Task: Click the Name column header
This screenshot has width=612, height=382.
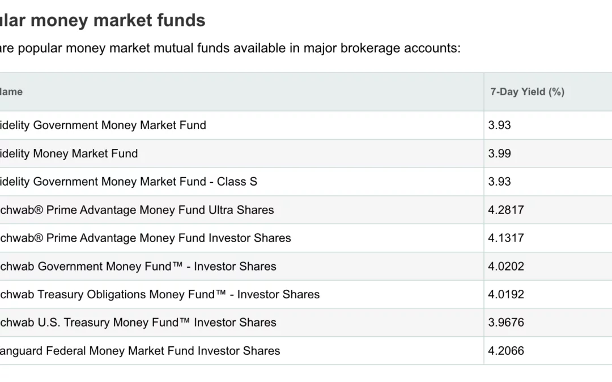Action: (11, 92)
